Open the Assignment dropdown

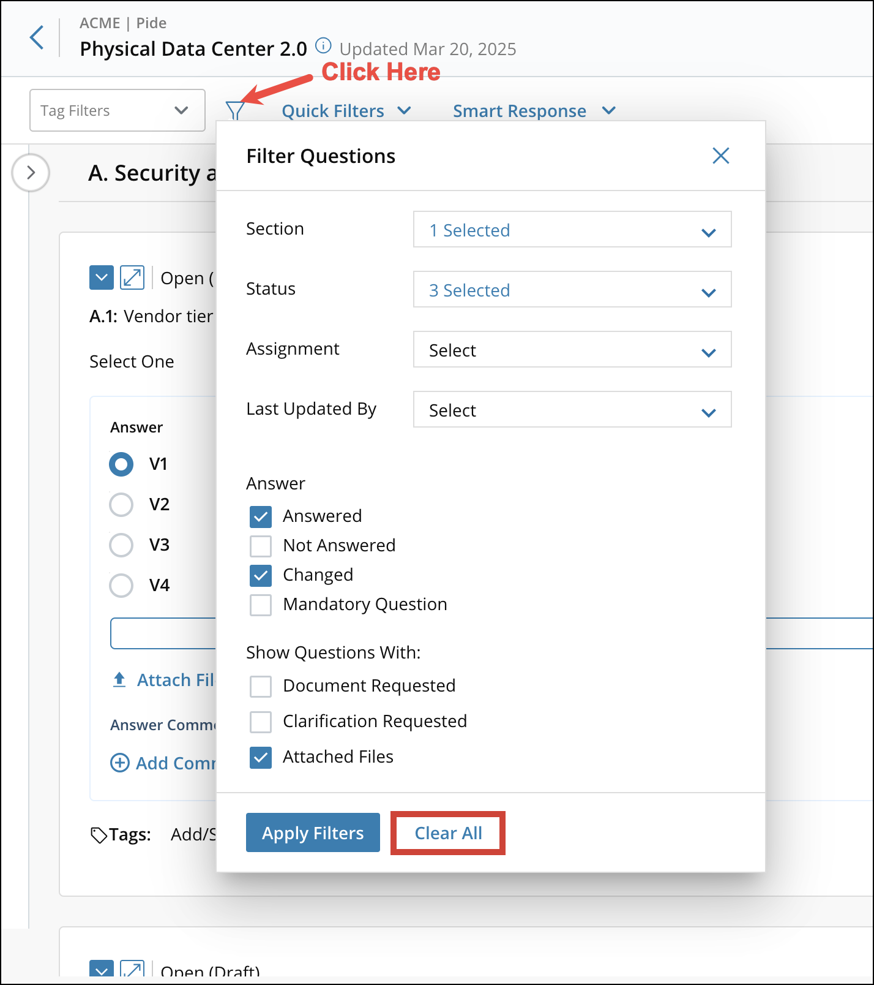(x=572, y=350)
